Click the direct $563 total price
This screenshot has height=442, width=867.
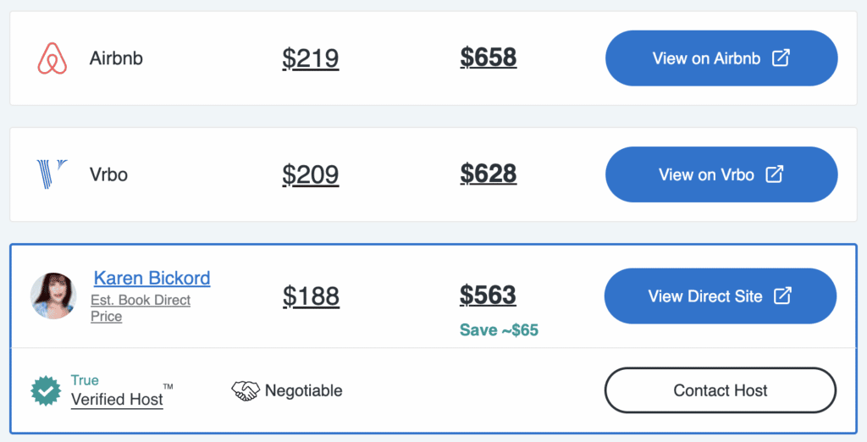[x=489, y=295]
